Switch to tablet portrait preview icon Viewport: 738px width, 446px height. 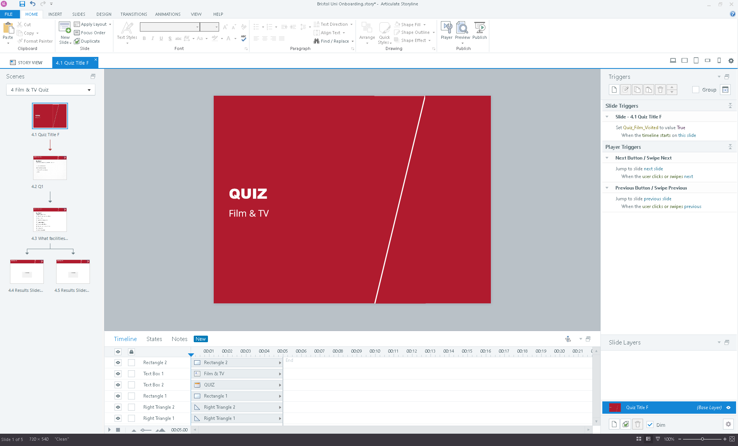[696, 60]
